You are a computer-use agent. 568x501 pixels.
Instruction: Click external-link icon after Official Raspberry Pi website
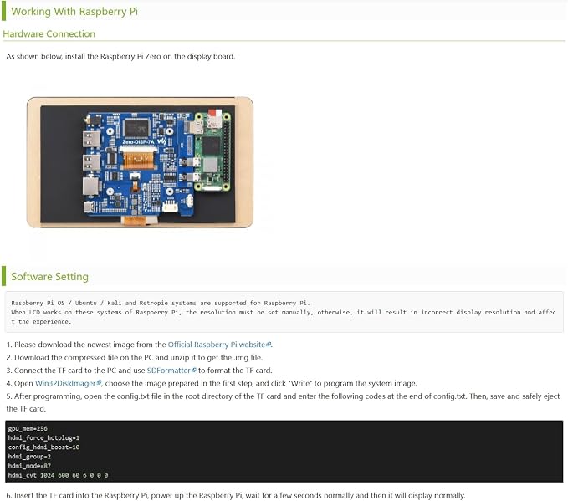point(269,345)
